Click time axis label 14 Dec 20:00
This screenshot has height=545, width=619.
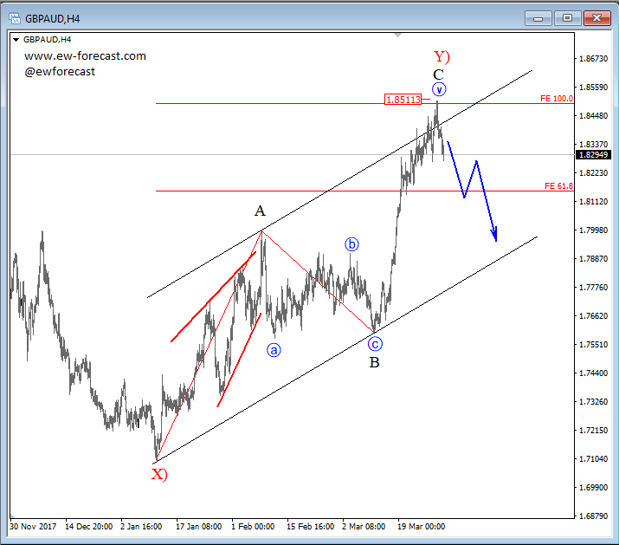point(89,527)
